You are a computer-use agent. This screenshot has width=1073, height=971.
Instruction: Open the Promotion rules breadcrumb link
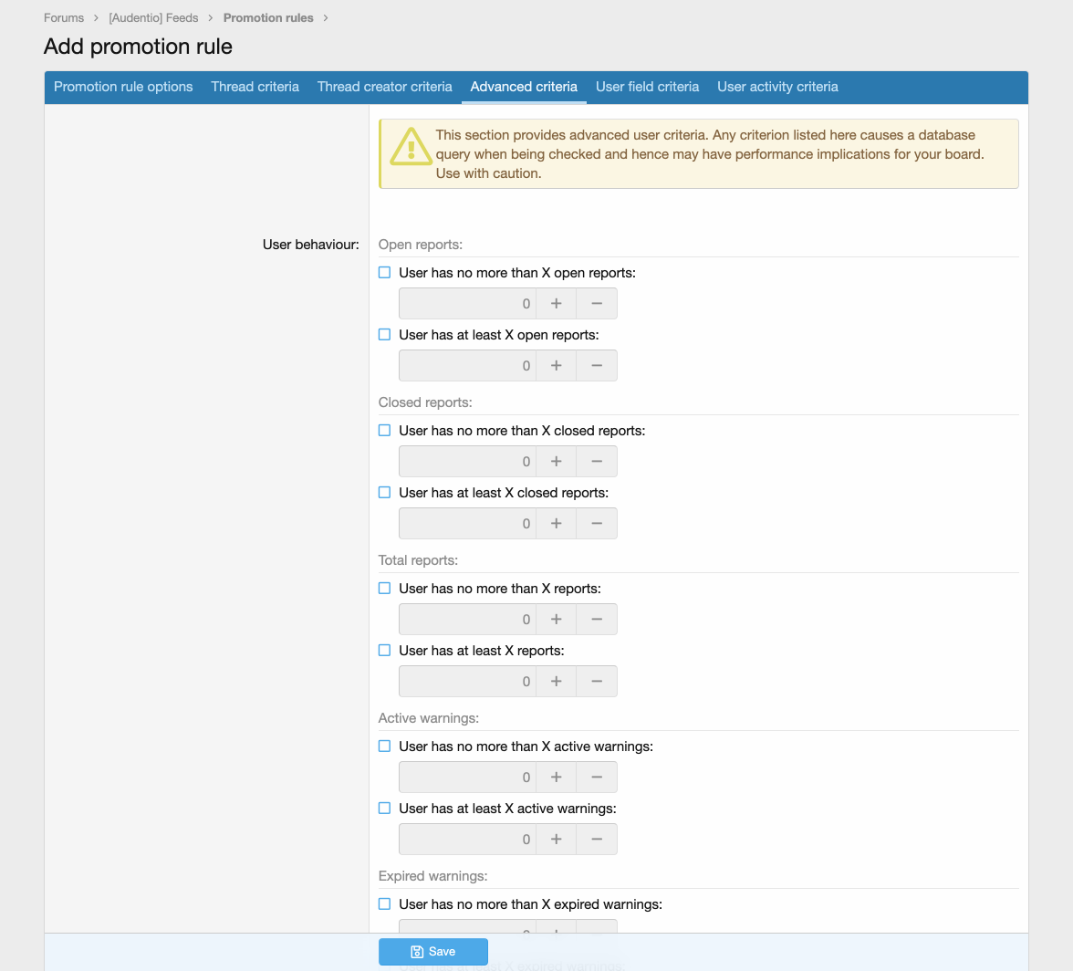click(x=268, y=17)
